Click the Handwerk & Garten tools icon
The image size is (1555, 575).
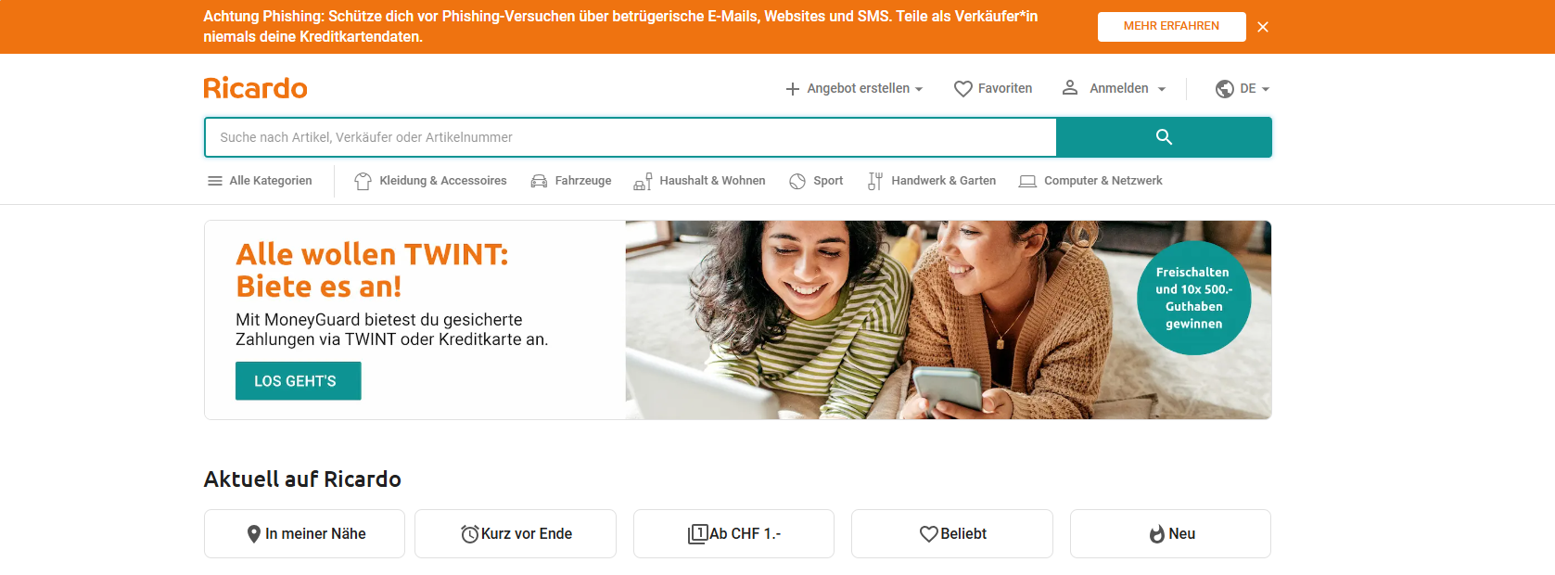[874, 181]
